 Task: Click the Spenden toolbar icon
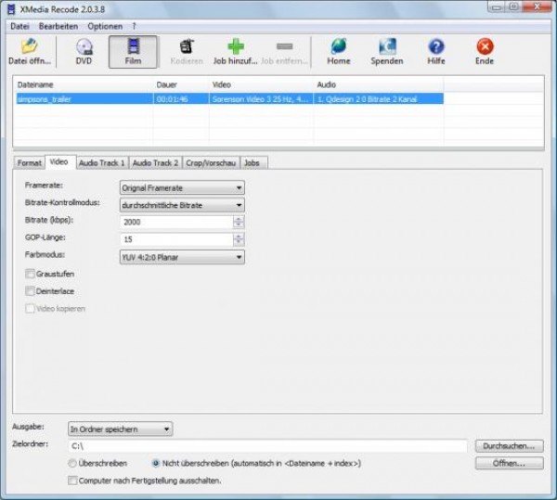click(387, 46)
